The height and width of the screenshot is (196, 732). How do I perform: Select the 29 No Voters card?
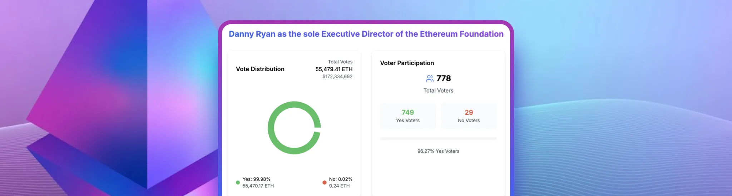click(x=469, y=116)
